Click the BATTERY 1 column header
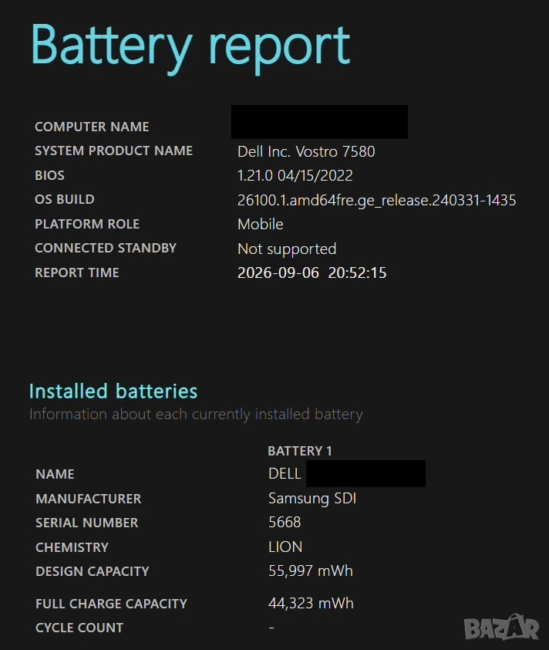The width and height of the screenshot is (549, 650). [300, 451]
